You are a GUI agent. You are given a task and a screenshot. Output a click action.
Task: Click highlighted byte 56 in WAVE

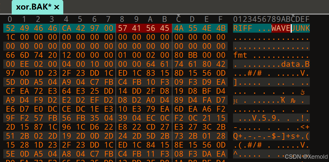pyautogui.click(x=151, y=28)
